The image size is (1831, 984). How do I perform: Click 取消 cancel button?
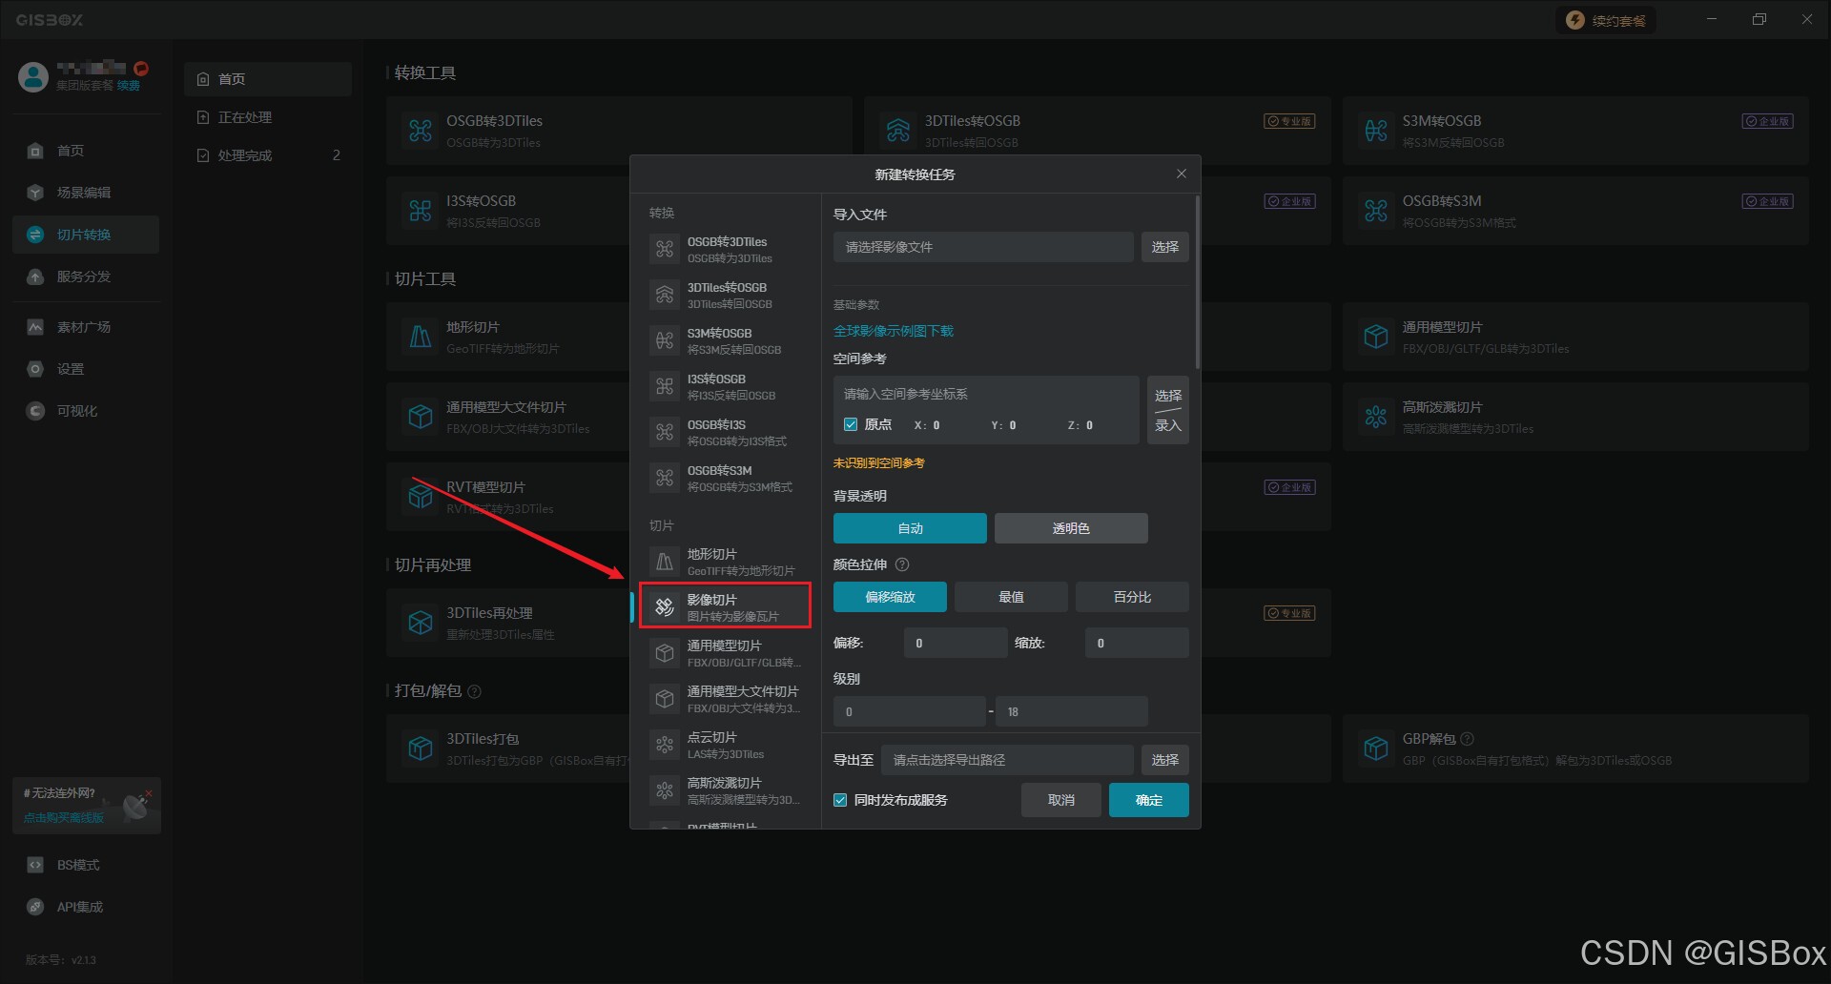1061,800
